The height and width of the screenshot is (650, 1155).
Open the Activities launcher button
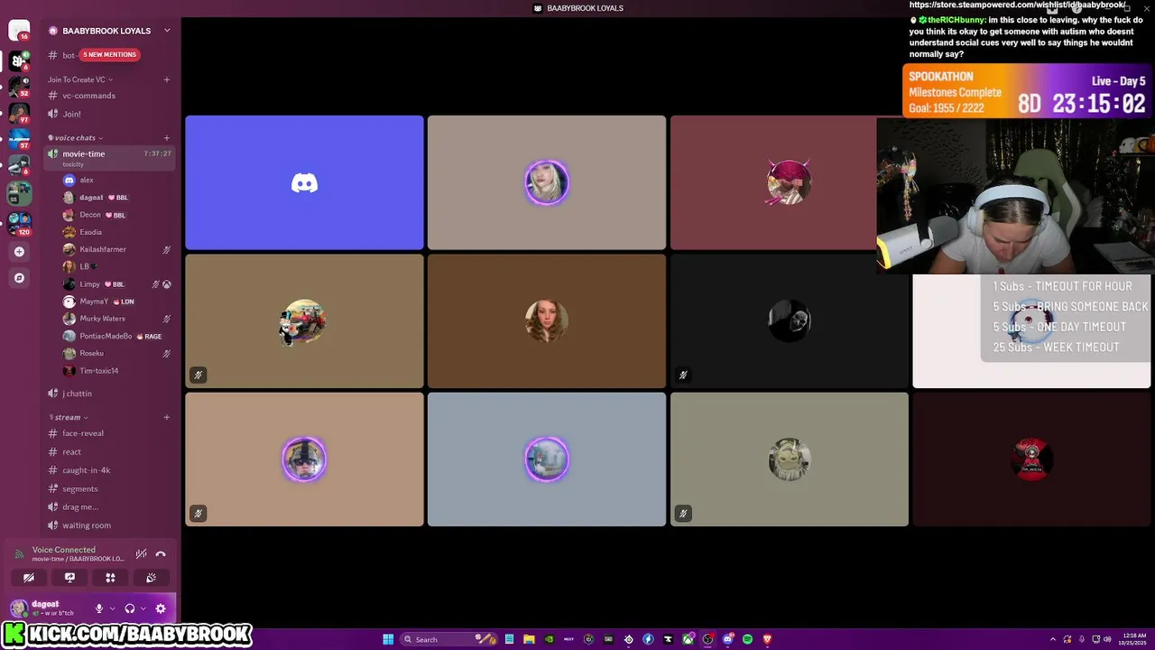pos(110,578)
